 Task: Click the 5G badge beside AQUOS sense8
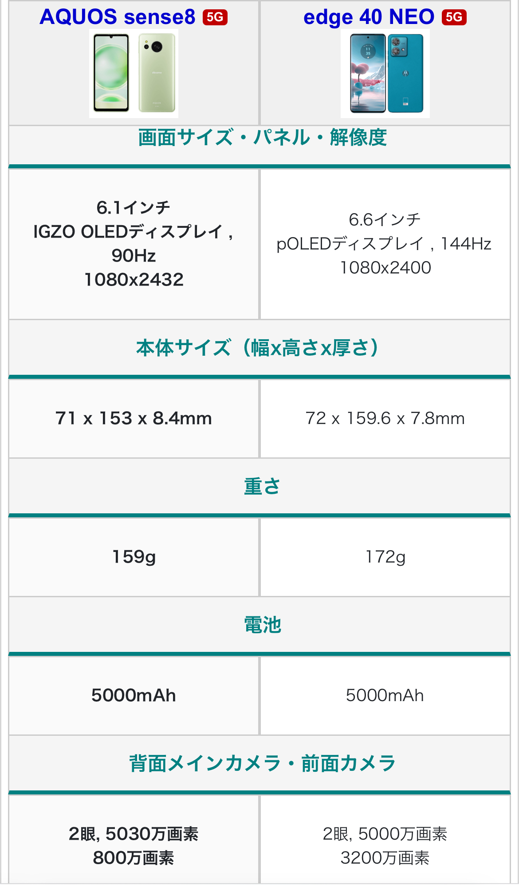215,17
